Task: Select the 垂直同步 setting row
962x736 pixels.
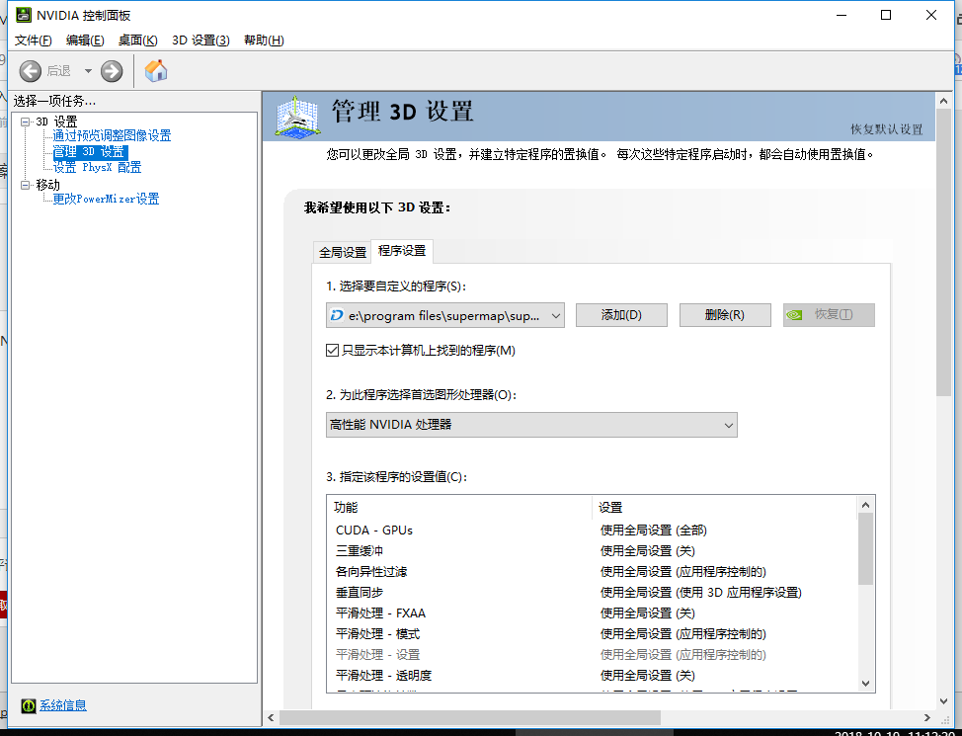Action: 591,593
